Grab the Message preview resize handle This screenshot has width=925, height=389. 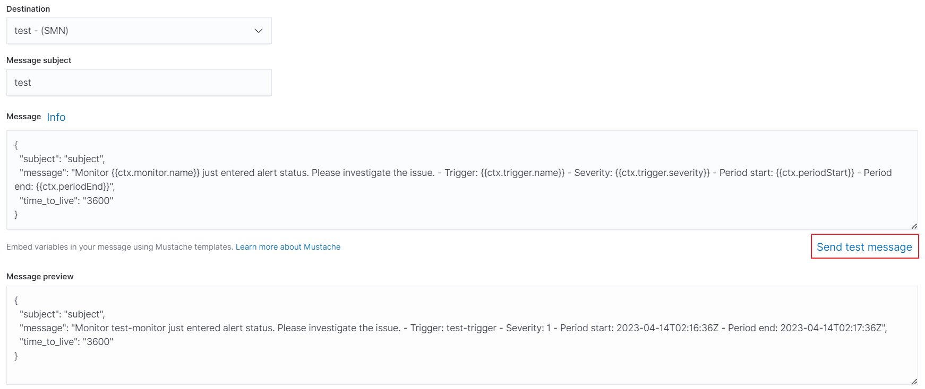(x=914, y=382)
